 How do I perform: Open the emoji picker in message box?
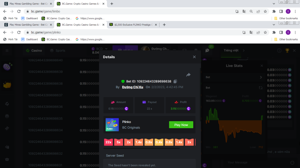click(x=292, y=163)
